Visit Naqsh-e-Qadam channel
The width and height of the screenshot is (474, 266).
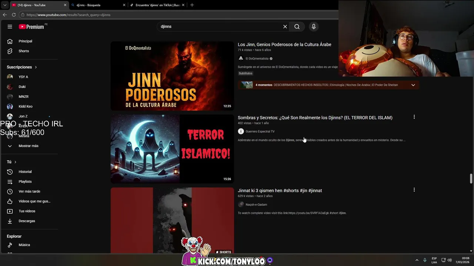coord(256,205)
